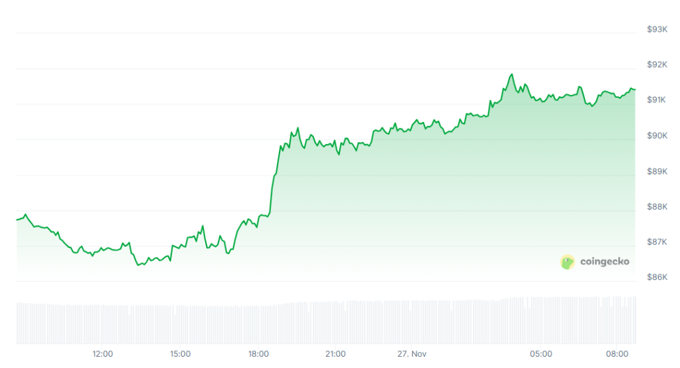Click the 27. Nov date label

point(413,354)
